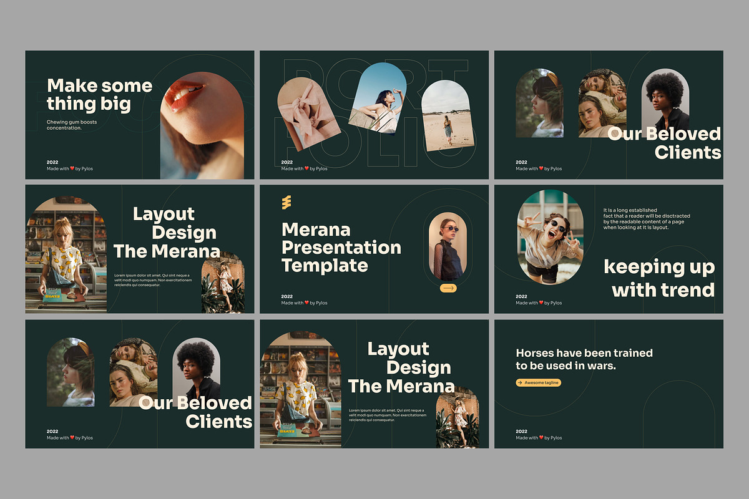
Task: Select the beach walker arch photo
Action: point(448,116)
